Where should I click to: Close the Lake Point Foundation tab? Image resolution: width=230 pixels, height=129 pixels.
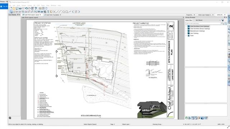pyautogui.click(x=60, y=15)
